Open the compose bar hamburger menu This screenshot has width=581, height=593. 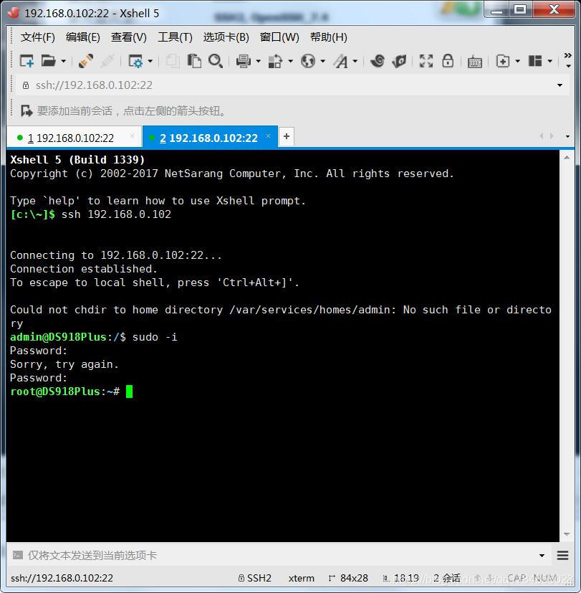563,555
